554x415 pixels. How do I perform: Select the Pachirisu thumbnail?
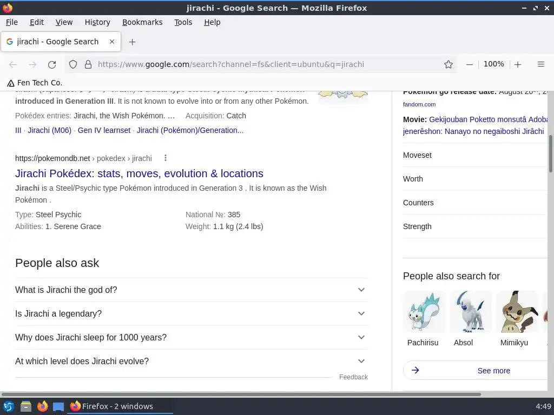424,312
